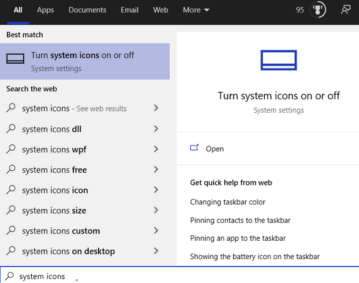The height and width of the screenshot is (283, 359).
Task: Click magnifier icon beside system icons free
Action: [x=11, y=170]
